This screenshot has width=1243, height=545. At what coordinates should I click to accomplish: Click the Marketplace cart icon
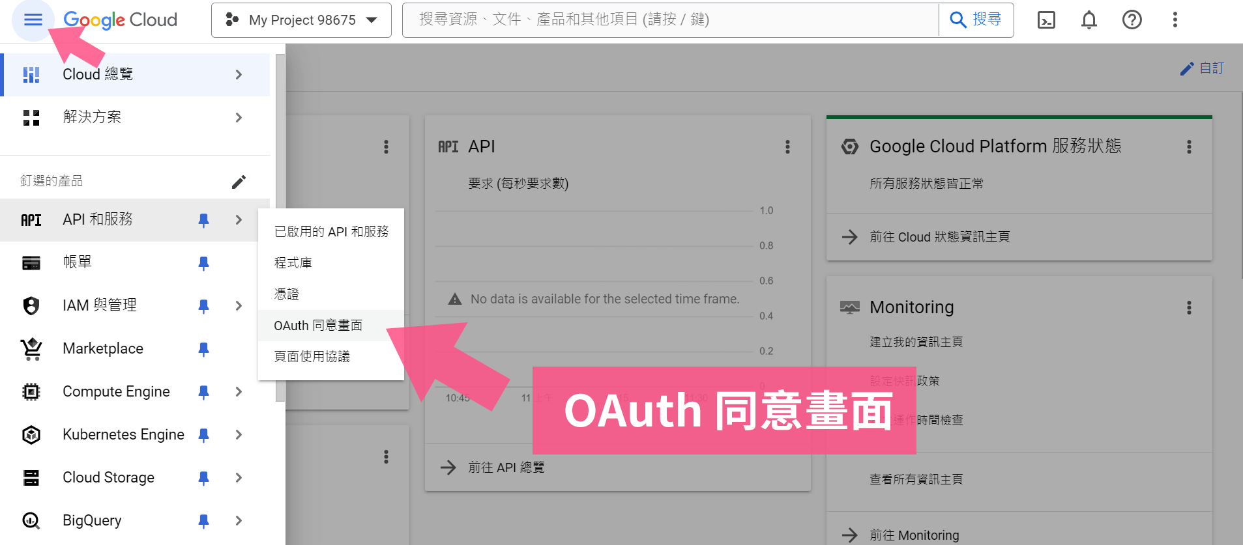coord(31,349)
